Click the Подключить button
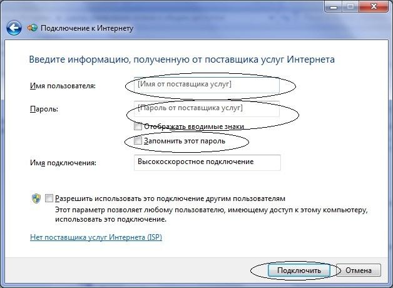This screenshot has width=393, height=288. coord(299,270)
